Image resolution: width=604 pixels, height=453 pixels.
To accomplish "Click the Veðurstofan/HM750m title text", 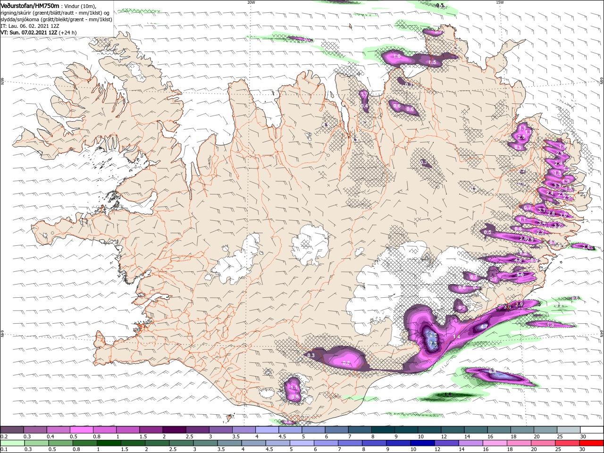I will (30, 5).
